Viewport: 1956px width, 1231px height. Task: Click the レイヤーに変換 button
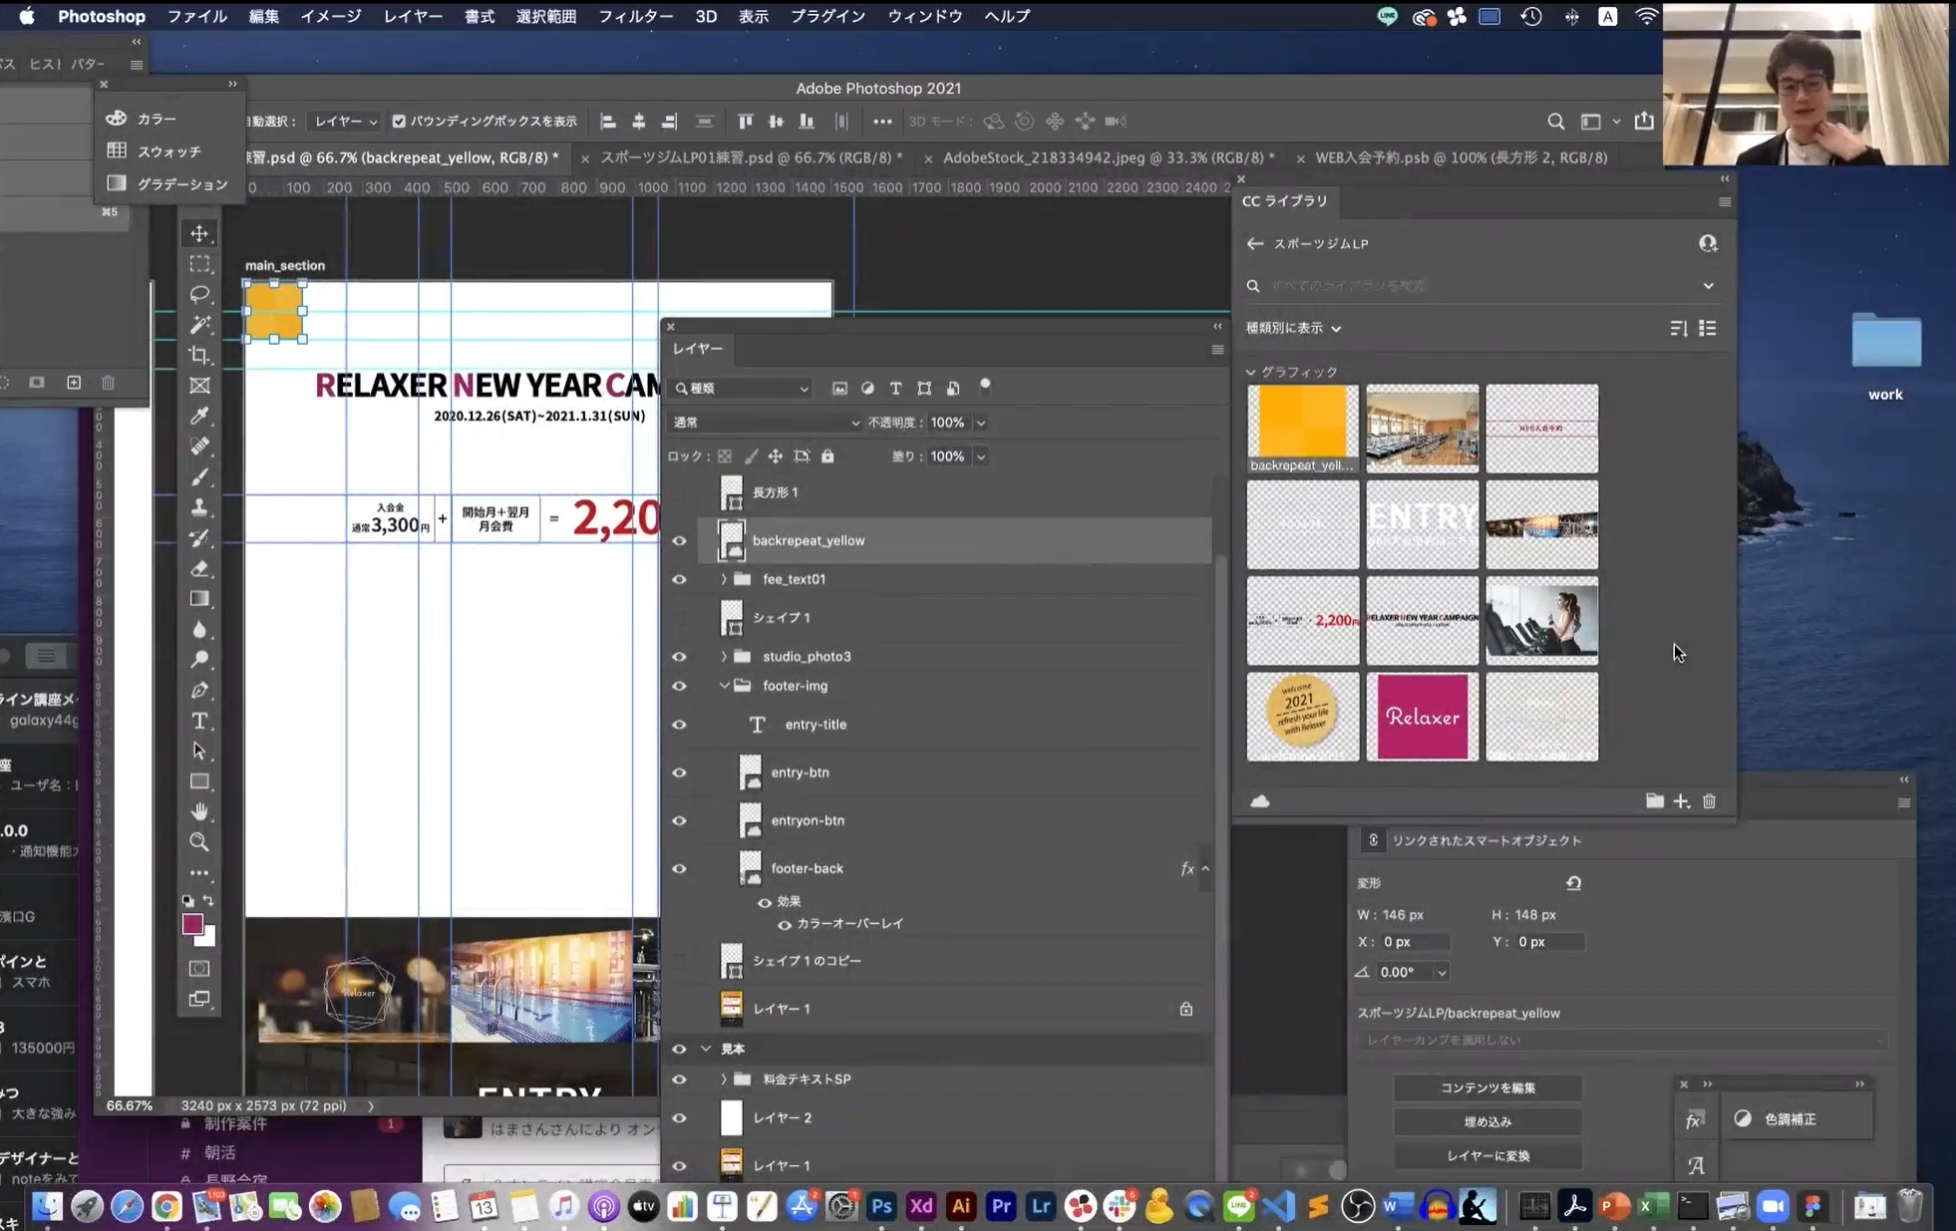point(1487,1155)
